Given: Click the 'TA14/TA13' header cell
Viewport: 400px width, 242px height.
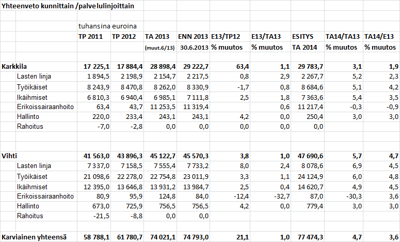Looking at the screenshot, I should pos(343,37).
